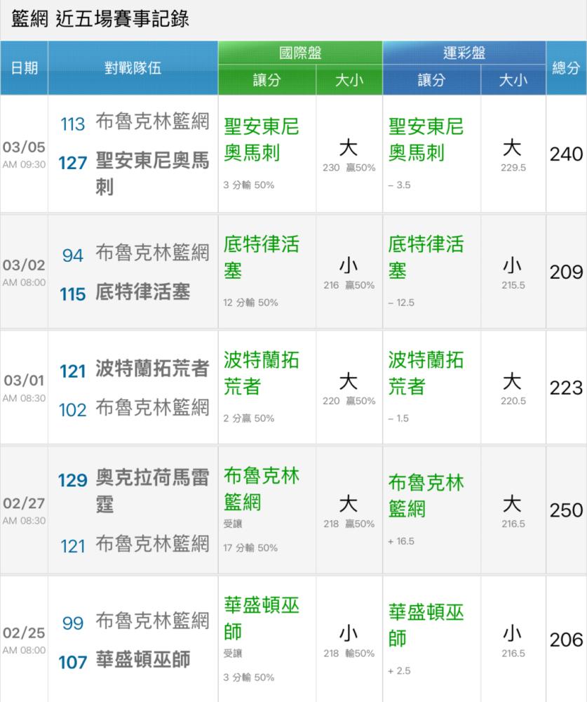Select the 02/27 date cell

tap(24, 510)
